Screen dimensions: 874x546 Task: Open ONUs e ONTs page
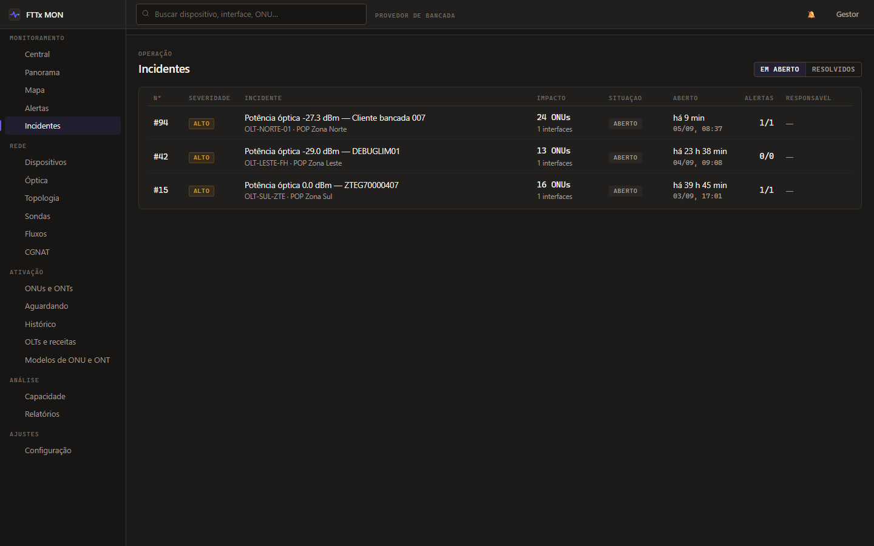click(x=63, y=288)
